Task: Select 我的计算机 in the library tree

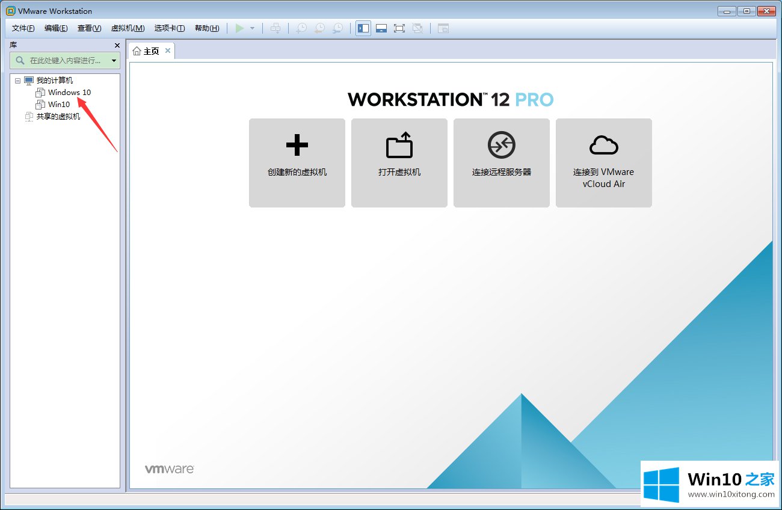Action: [x=55, y=81]
